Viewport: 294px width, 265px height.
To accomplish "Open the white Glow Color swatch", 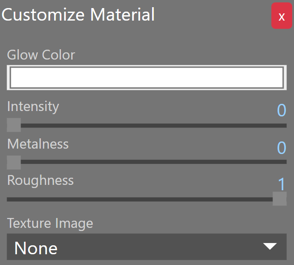I will [x=146, y=78].
